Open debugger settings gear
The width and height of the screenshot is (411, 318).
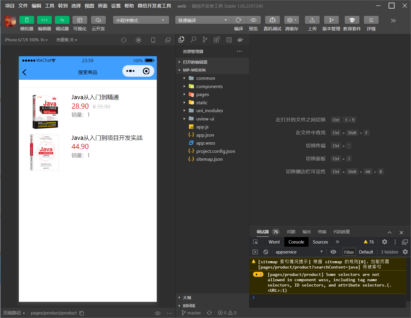click(384, 242)
